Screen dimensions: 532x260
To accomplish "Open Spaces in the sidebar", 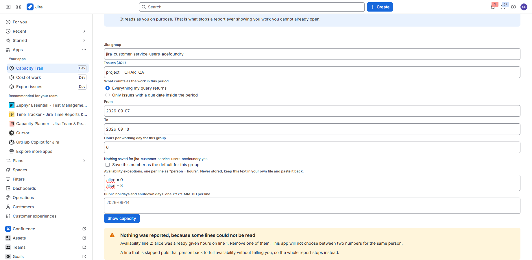I will click(x=46, y=170).
